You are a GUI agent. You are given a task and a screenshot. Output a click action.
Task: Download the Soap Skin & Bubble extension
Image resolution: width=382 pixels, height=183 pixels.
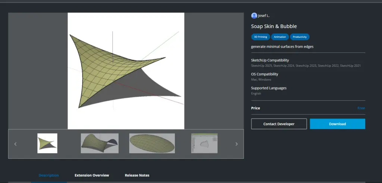click(x=337, y=124)
